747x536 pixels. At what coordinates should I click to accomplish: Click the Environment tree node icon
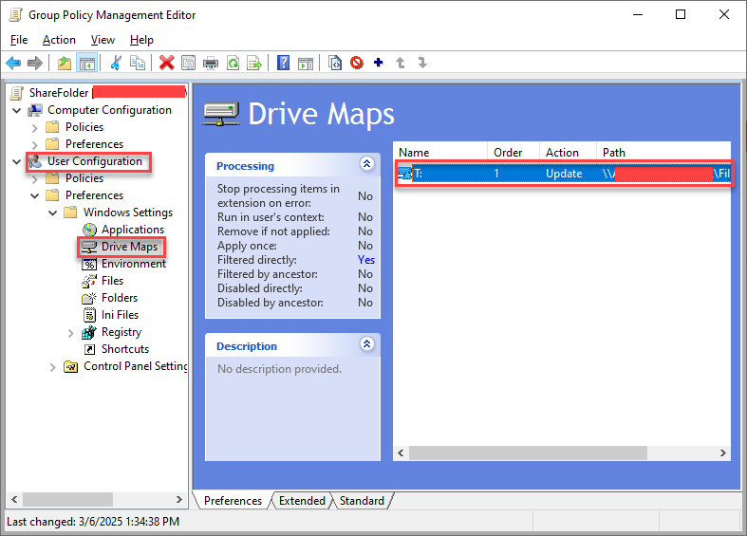[x=89, y=264]
